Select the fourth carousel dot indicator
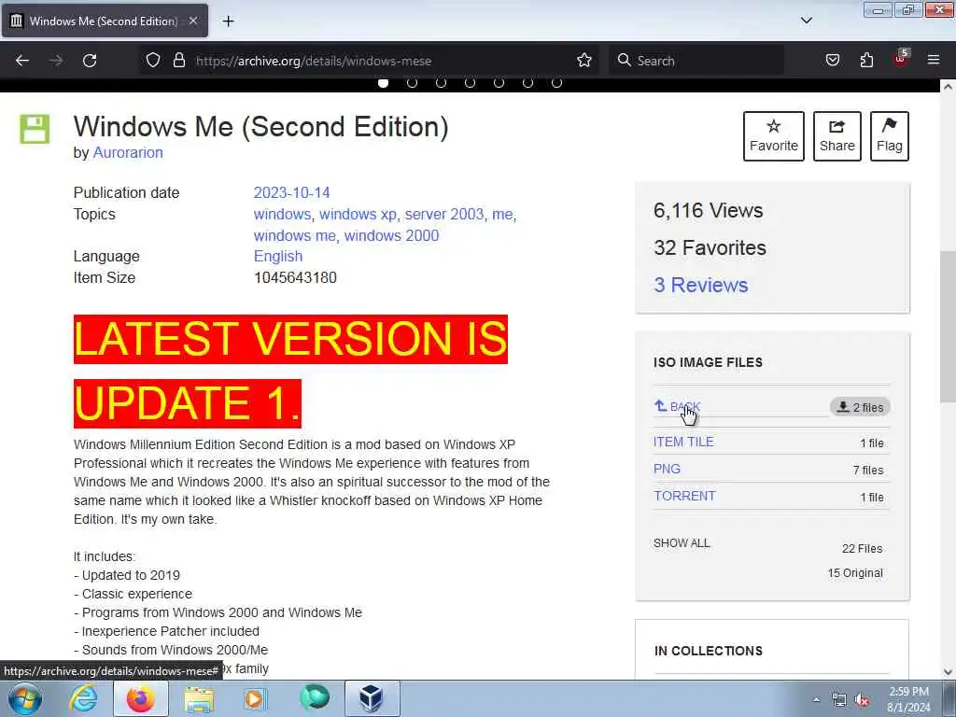956x717 pixels. pos(471,82)
